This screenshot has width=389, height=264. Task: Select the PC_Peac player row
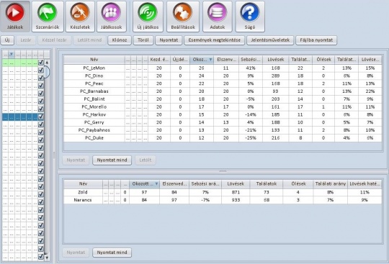click(223, 83)
